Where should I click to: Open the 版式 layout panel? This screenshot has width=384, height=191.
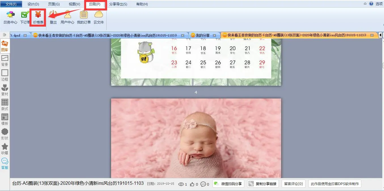pos(5,105)
